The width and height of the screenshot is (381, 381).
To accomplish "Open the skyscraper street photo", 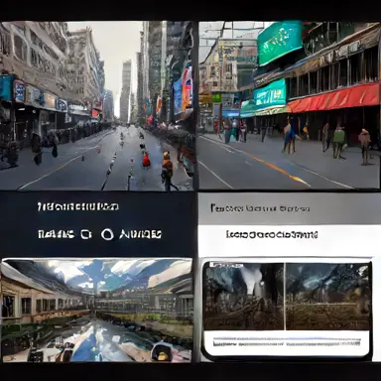I will 97,106.
